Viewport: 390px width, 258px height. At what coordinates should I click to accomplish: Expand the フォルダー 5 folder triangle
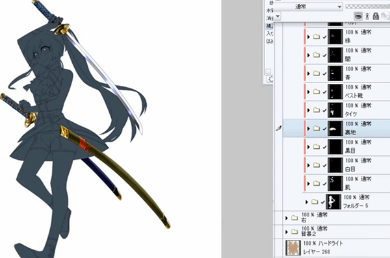pyautogui.click(x=307, y=202)
